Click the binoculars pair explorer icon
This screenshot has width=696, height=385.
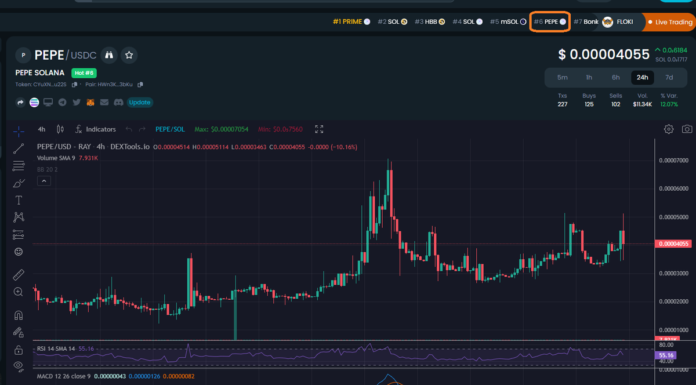coord(108,55)
